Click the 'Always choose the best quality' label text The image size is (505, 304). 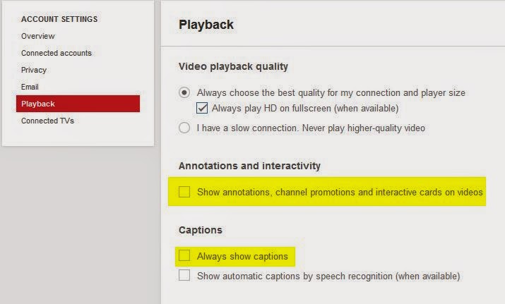coord(331,92)
